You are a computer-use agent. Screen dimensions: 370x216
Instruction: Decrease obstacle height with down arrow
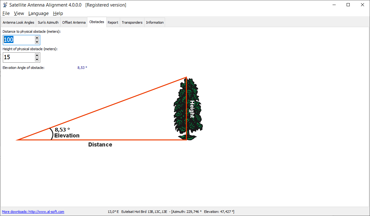[37, 60]
